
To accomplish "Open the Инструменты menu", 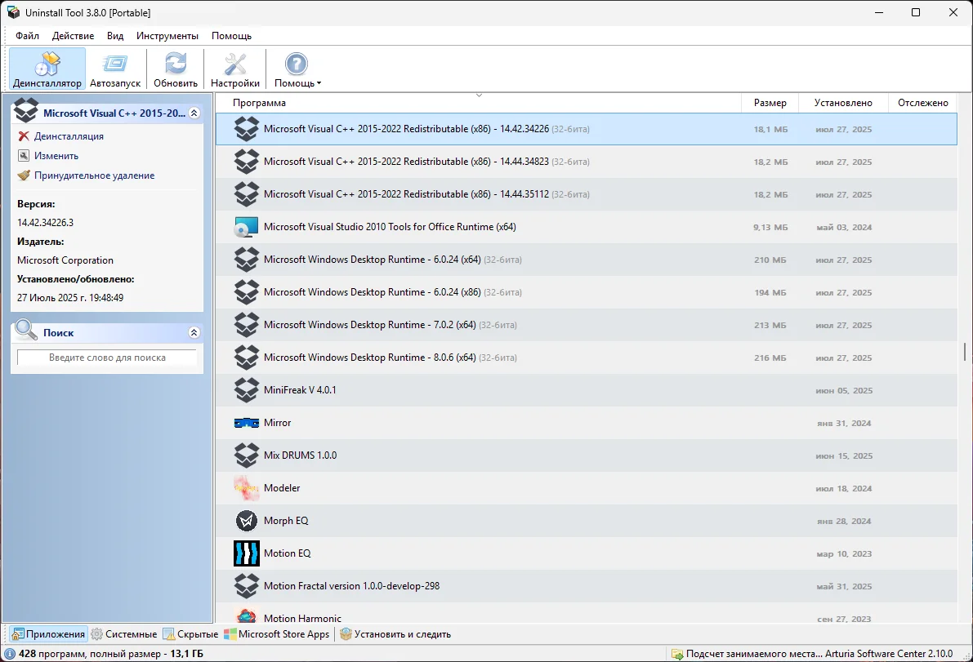I will 167,36.
